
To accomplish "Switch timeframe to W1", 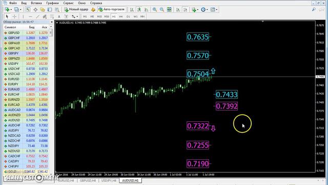I will [x=135, y=16].
